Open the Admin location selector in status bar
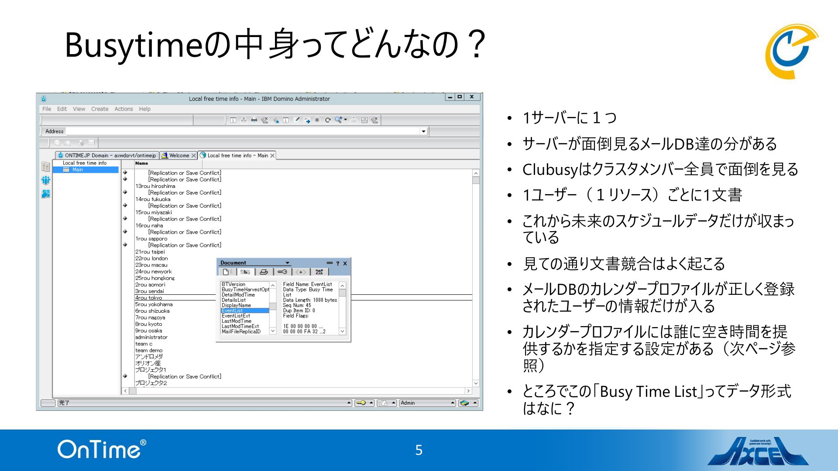The image size is (838, 471). 426,403
